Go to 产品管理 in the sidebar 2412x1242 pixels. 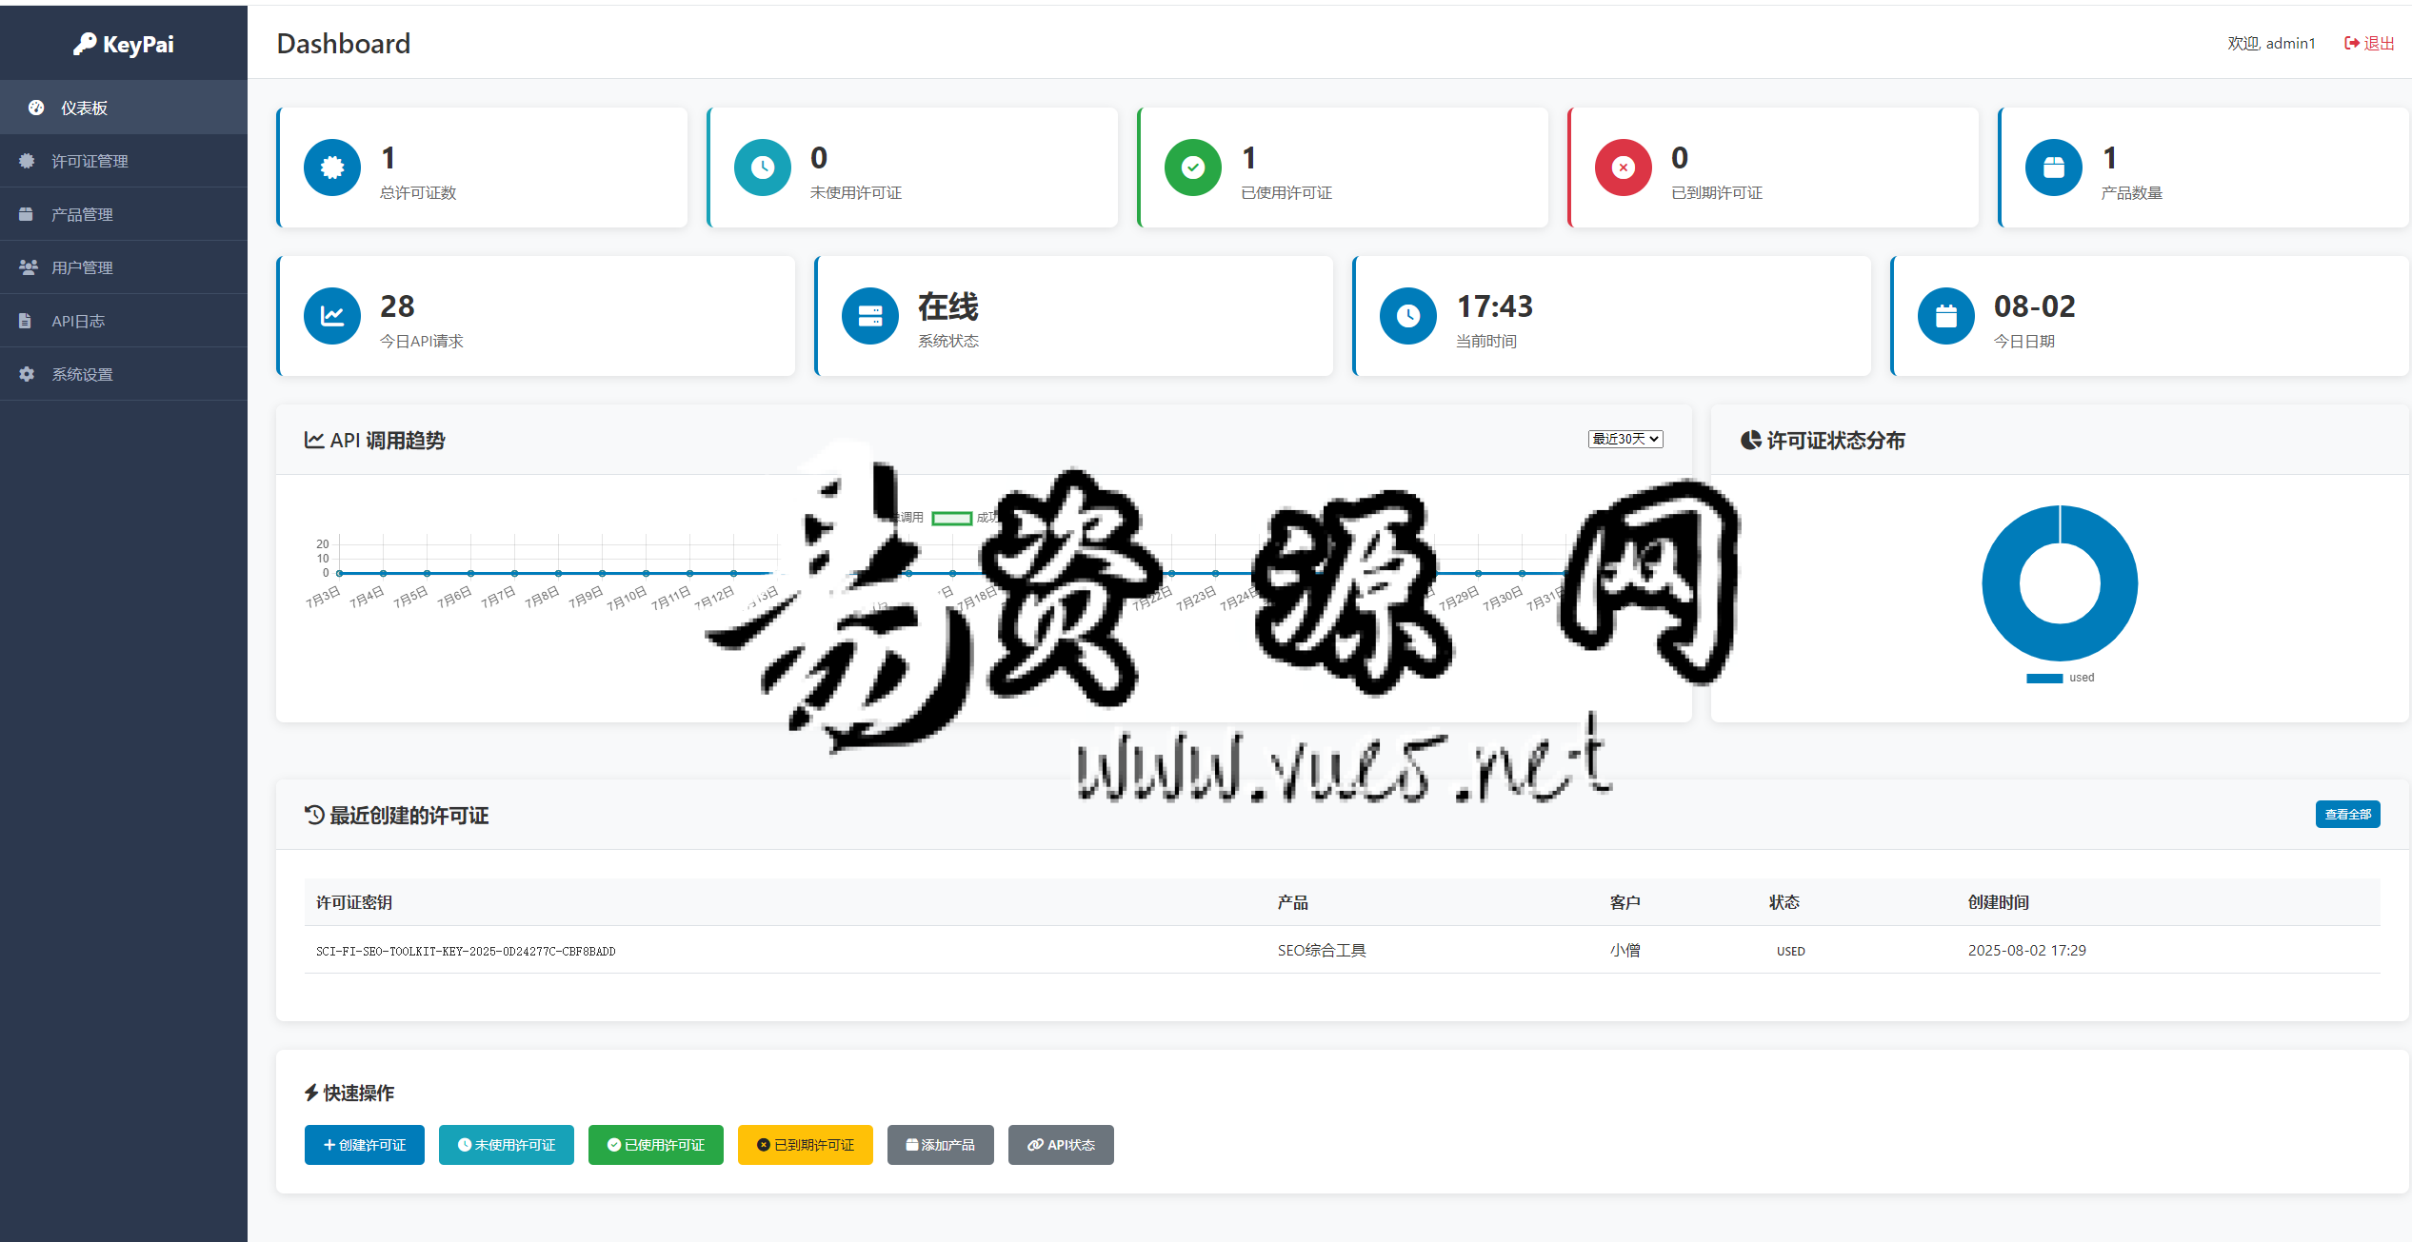tap(124, 214)
